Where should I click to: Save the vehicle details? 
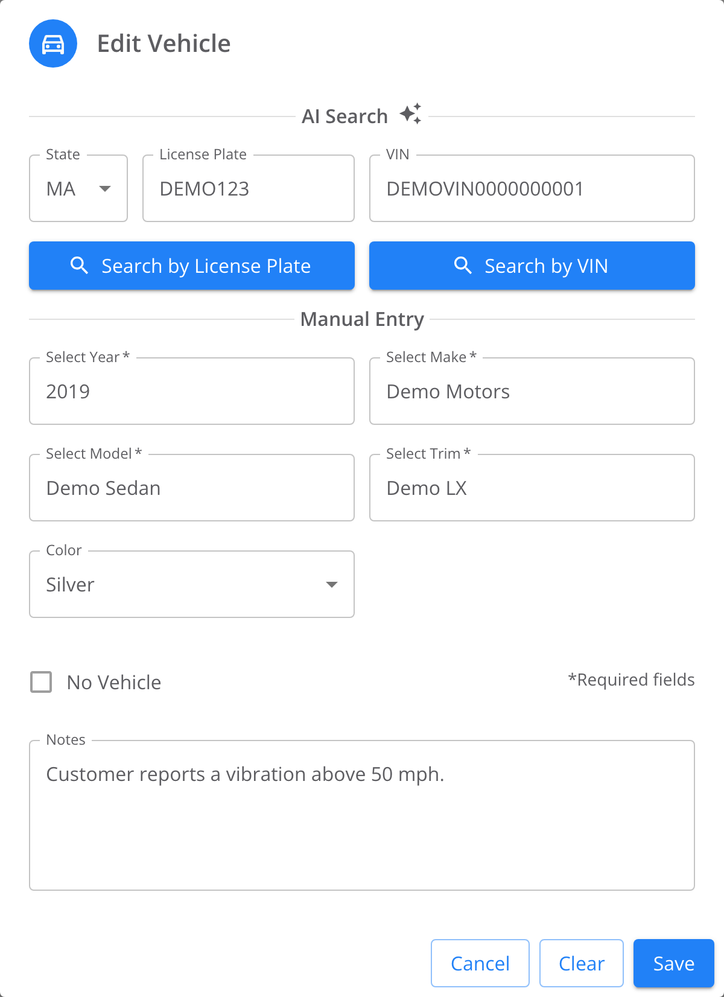tap(674, 963)
